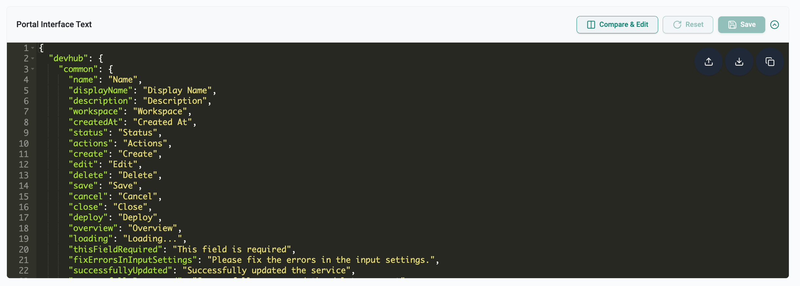Collapse the Portal Interface Text panel
The height and width of the screenshot is (286, 800).
774,25
